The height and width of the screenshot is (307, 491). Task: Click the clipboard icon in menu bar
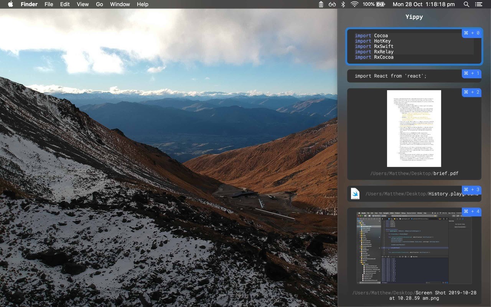[x=321, y=4]
